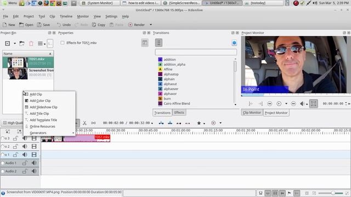
Task: Open the play options dropdown in Project Monitor
Action: coord(286,103)
